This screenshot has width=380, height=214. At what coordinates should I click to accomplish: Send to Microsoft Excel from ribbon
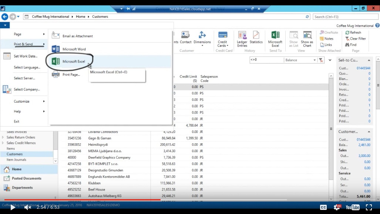click(x=275, y=39)
